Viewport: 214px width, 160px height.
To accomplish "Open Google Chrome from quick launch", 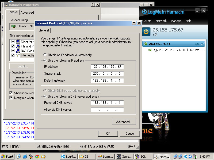I will [x=37, y=157].
